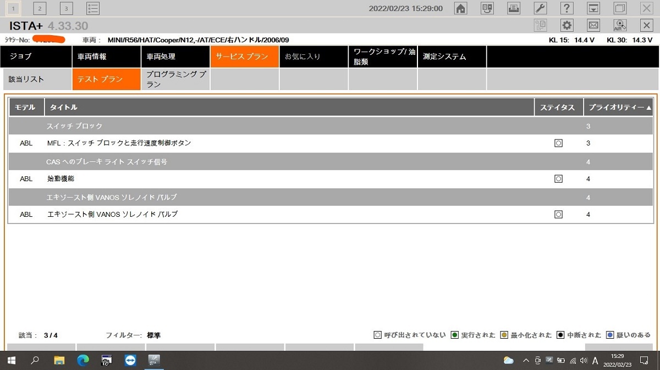Select the サービス プラン tab
This screenshot has height=370, width=660.
click(x=244, y=57)
